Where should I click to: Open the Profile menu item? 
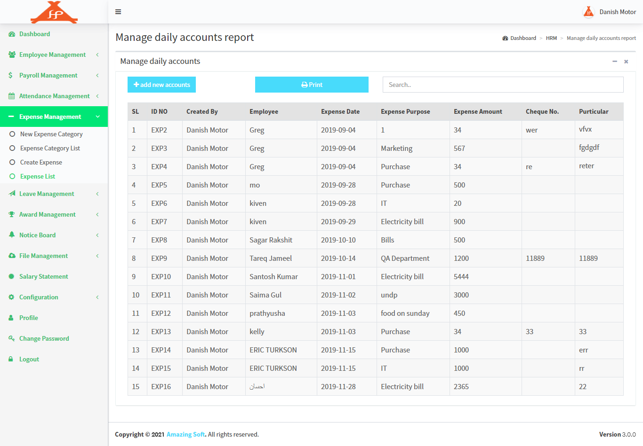pyautogui.click(x=28, y=318)
